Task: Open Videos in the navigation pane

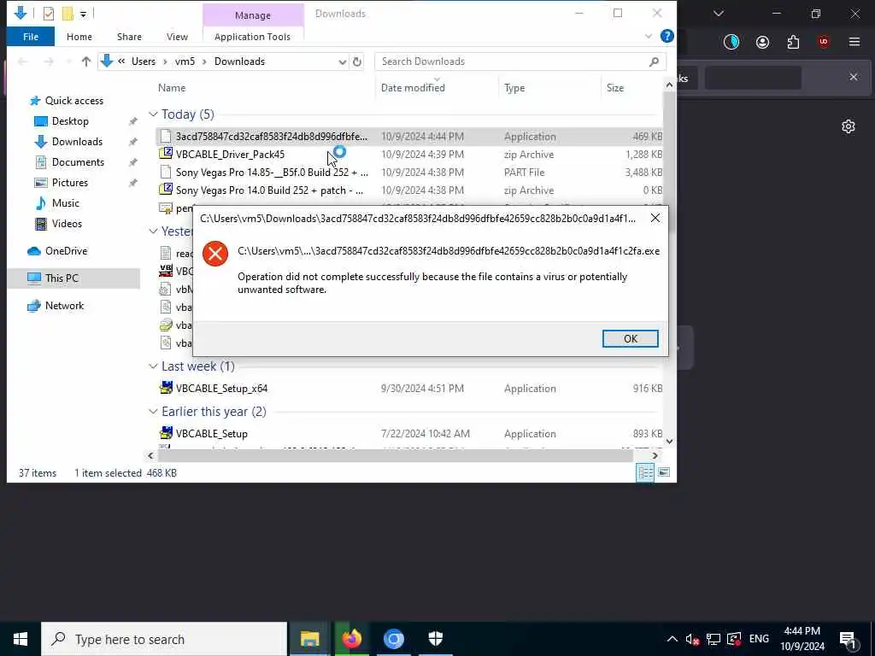Action: tap(67, 224)
